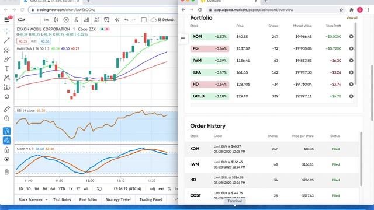Select 1D time range
Image resolution: width=374 pixels, height=210 pixels.
tap(21, 189)
